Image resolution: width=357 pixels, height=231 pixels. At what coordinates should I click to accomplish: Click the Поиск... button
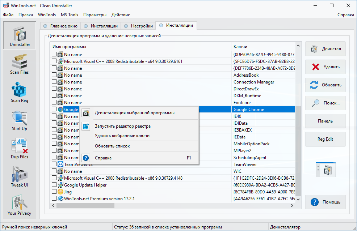click(325, 103)
